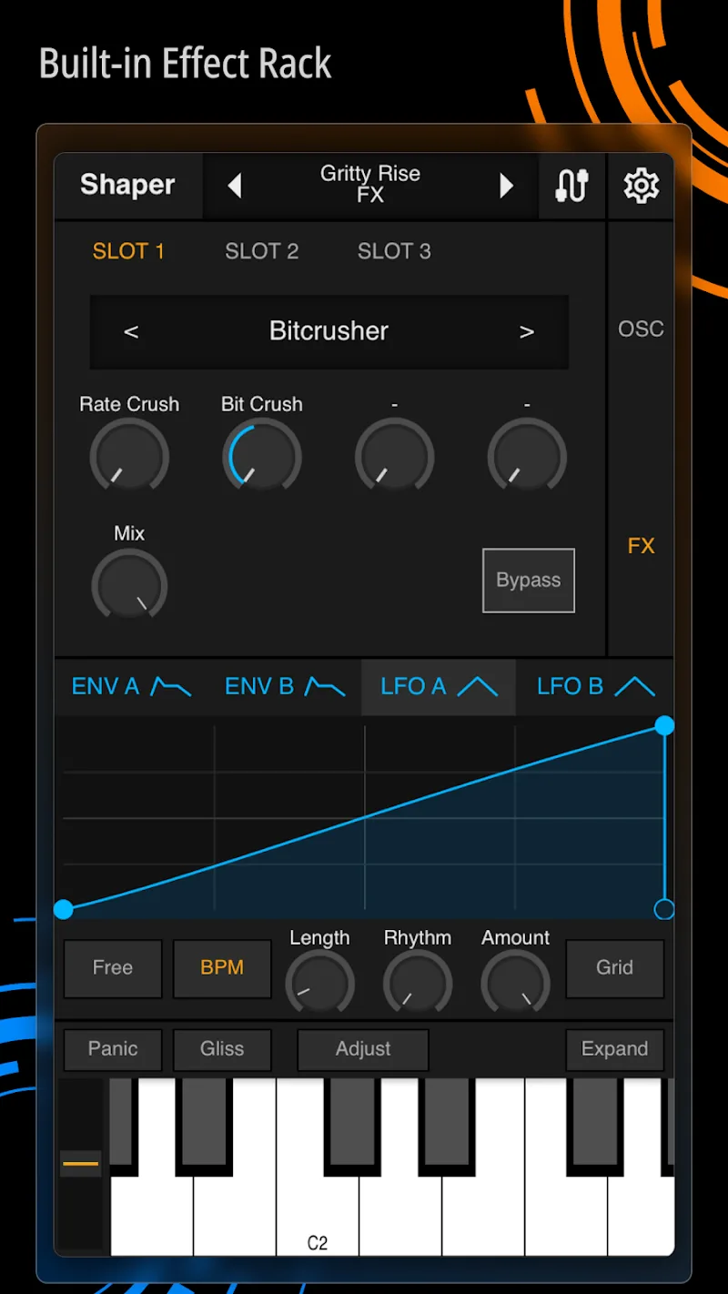The height and width of the screenshot is (1294, 728).
Task: Tap the Expand keyboard button
Action: (615, 1049)
